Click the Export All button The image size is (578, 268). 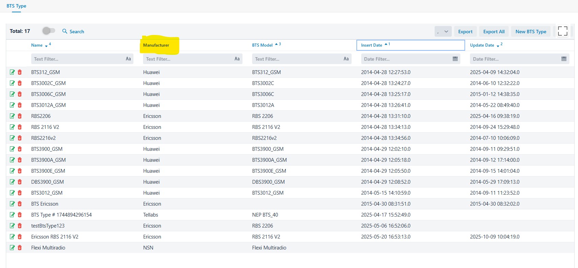tap(494, 32)
